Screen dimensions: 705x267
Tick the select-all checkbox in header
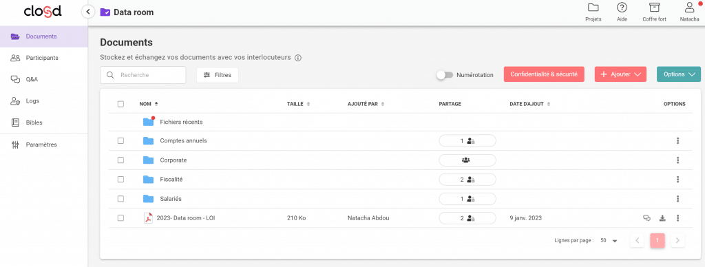pyautogui.click(x=120, y=104)
